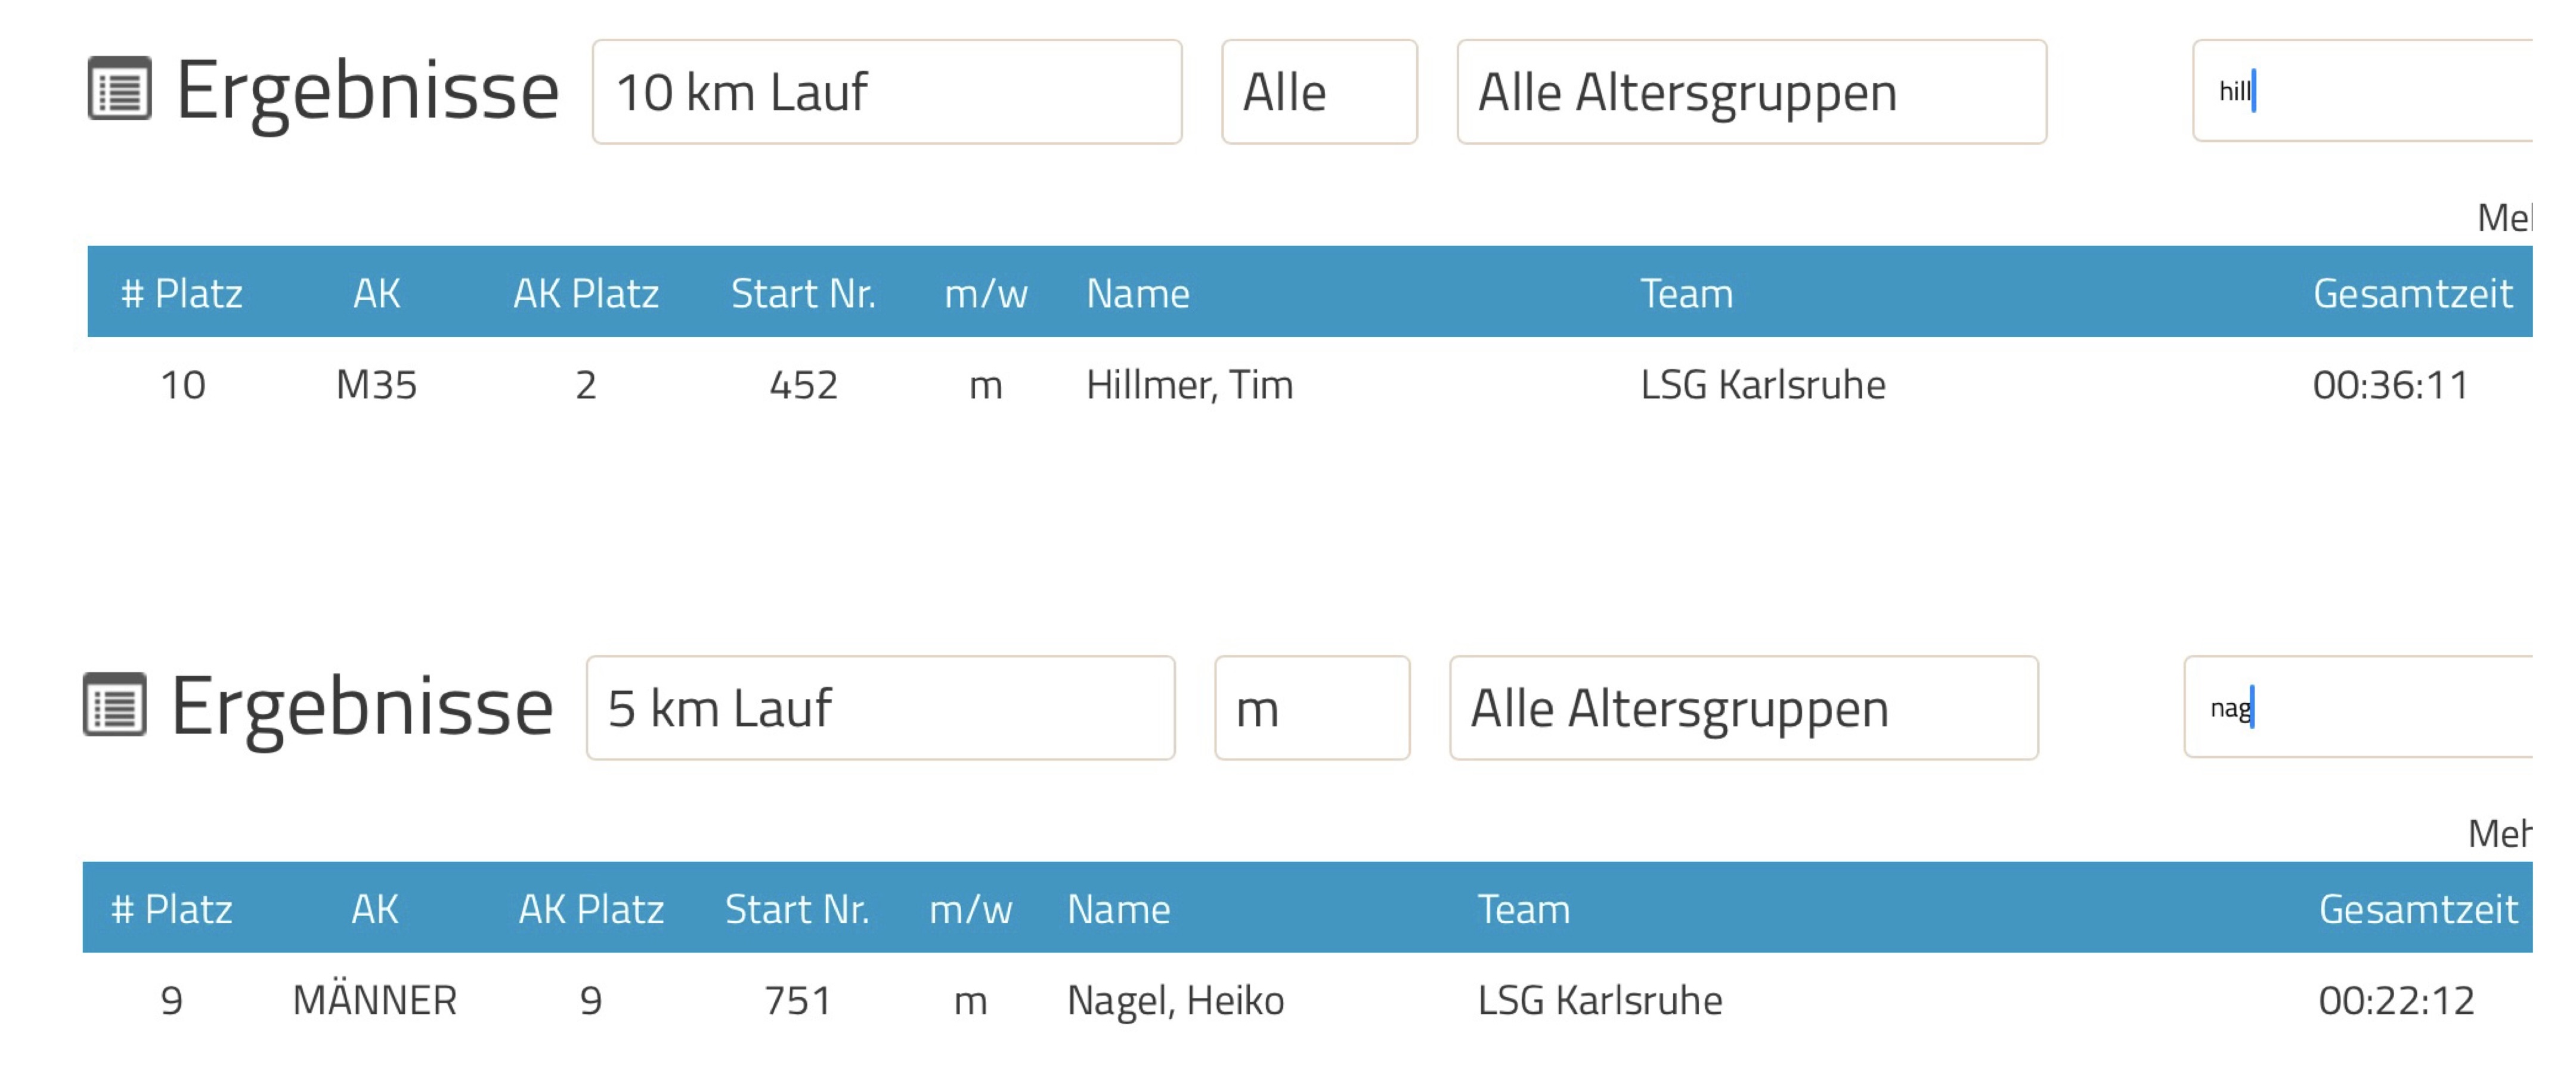Select the Hillmer, Tim result row
This screenshot has height=1089, width=2576.
(1310, 385)
